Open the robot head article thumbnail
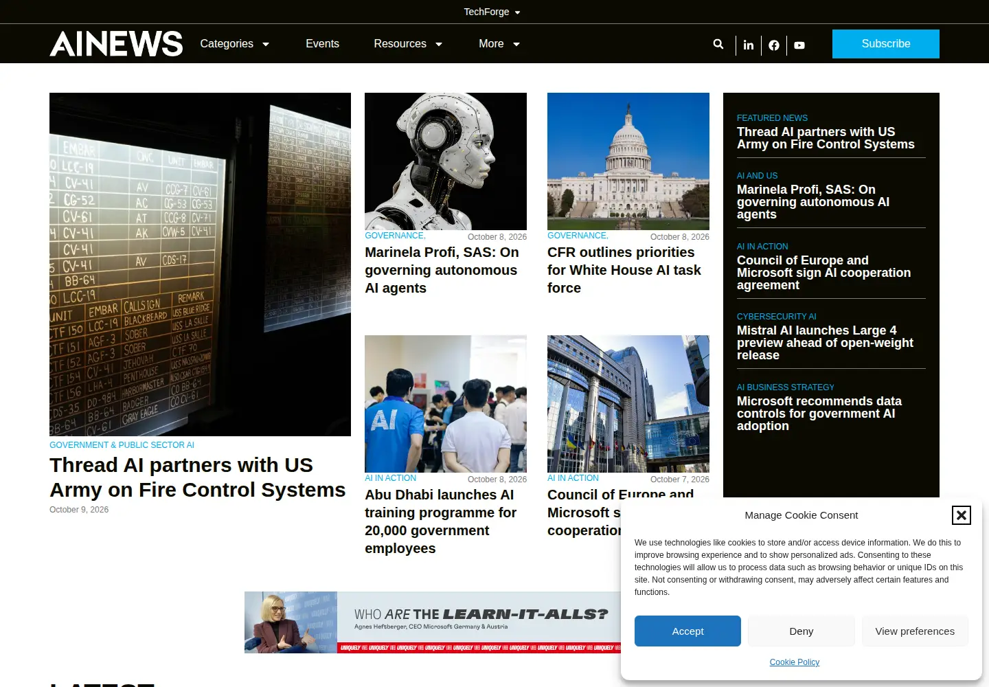Viewport: 989px width, 687px height. pos(446,161)
